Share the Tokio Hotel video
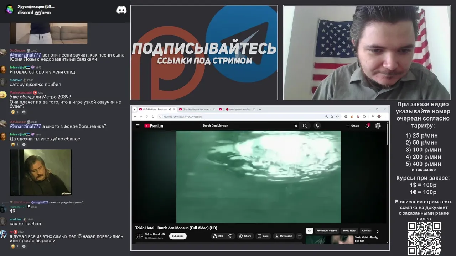The height and width of the screenshot is (256, 456). 245,236
